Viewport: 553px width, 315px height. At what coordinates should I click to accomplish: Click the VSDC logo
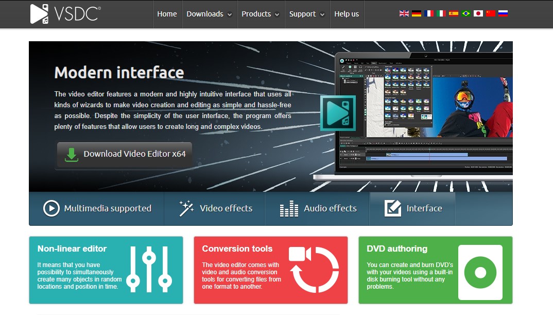(65, 14)
